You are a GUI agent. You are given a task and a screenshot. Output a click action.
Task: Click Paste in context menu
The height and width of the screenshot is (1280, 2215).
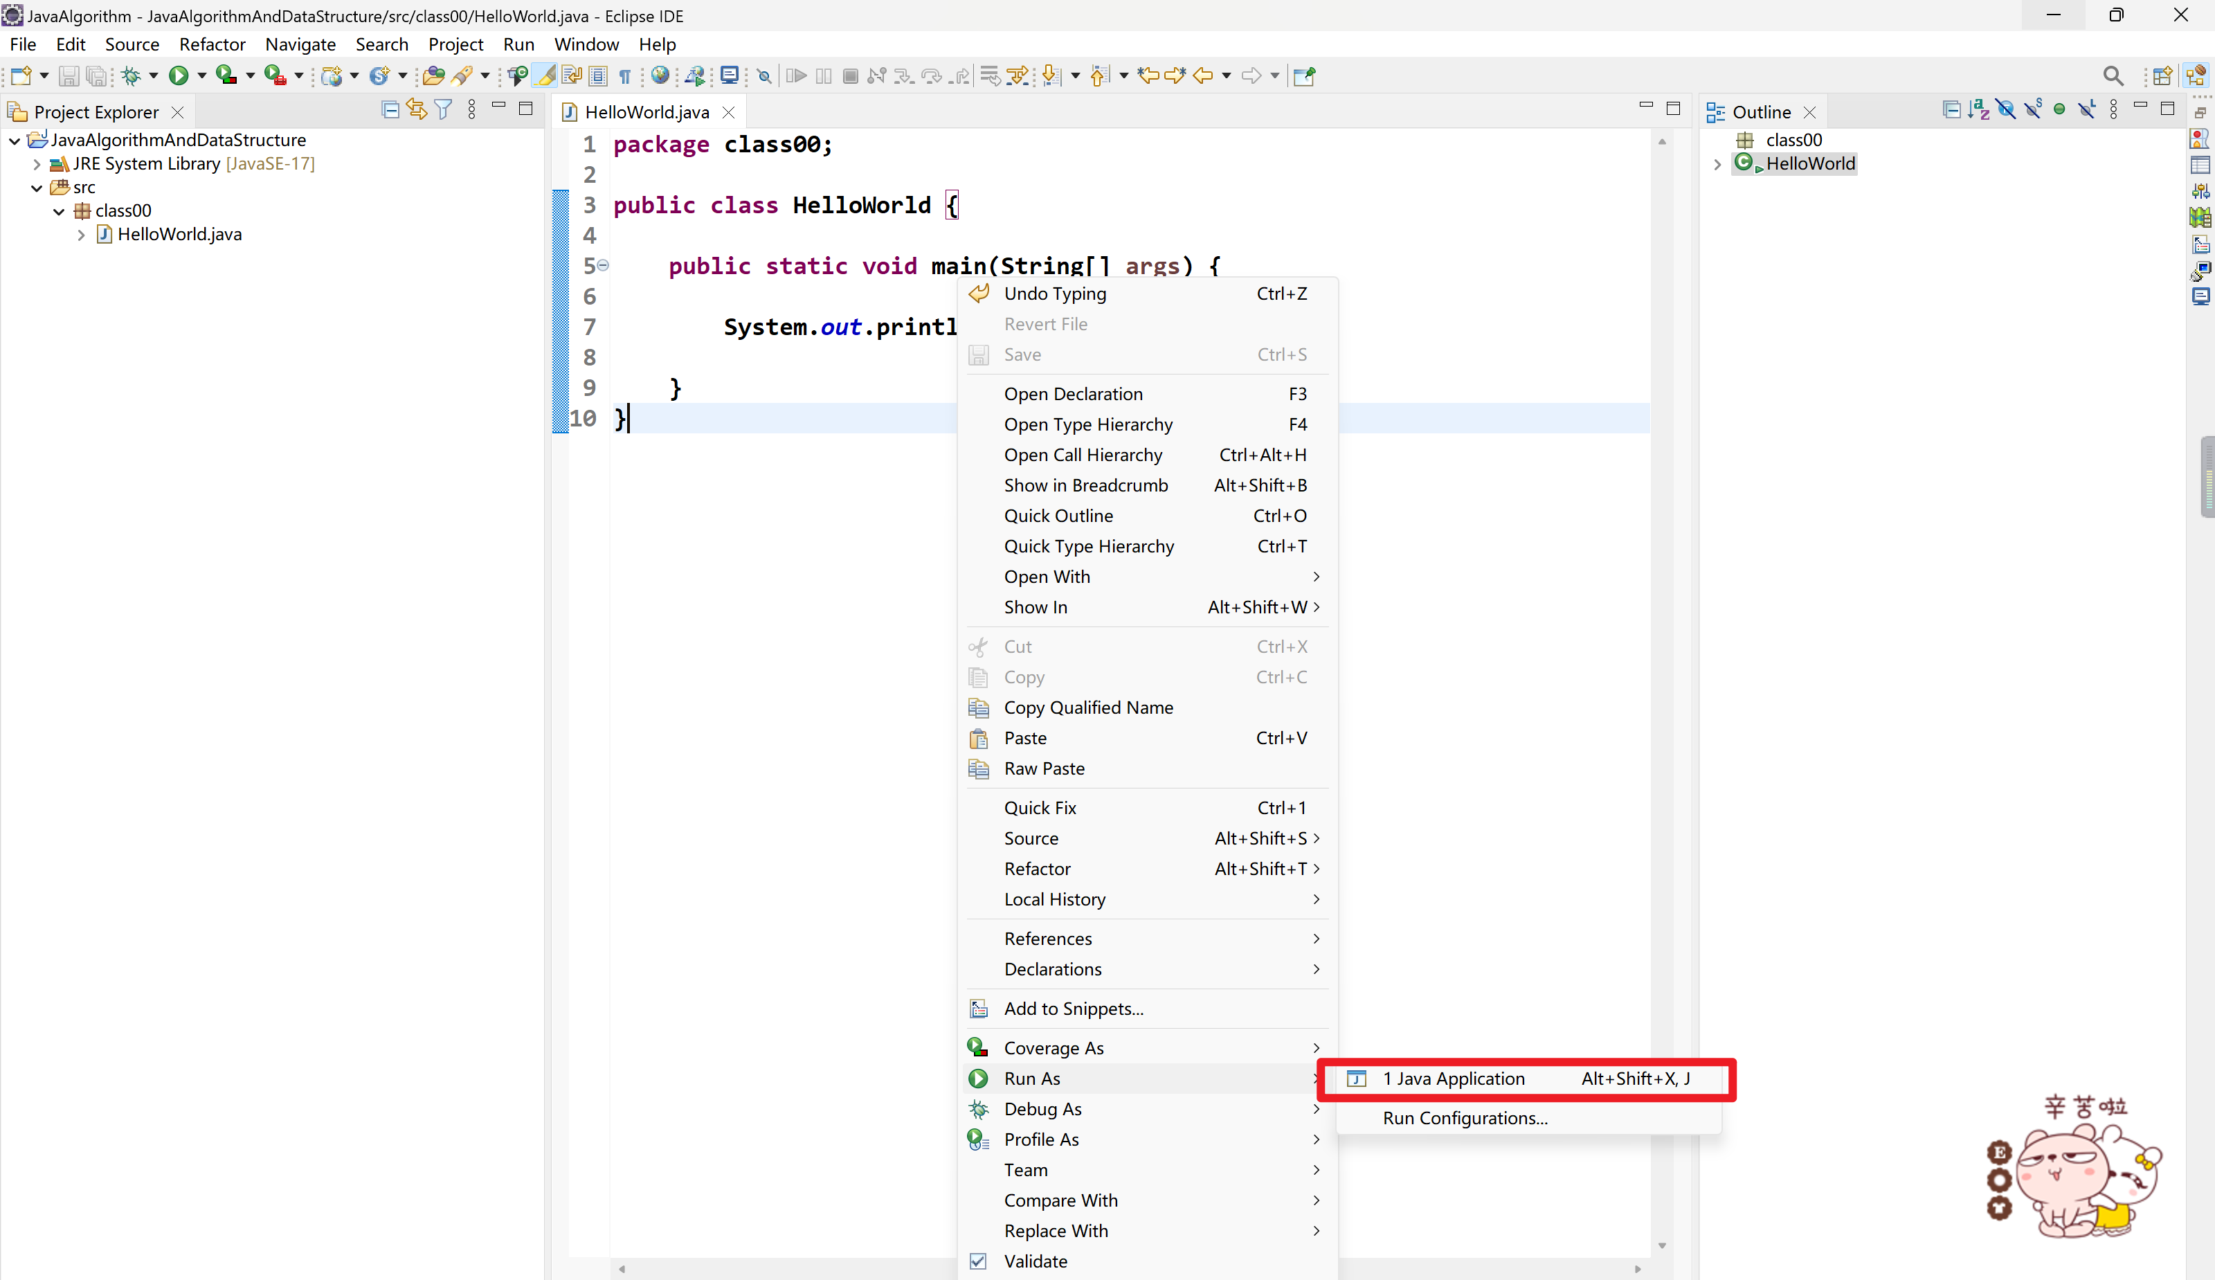[1147, 739]
